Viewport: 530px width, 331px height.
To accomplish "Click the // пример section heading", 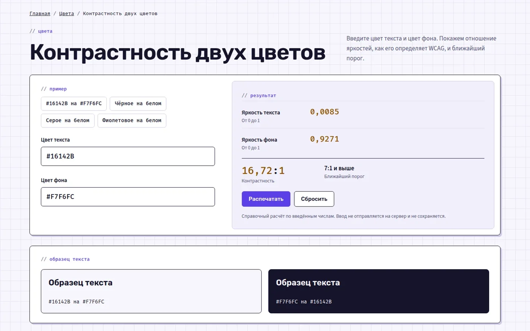I will 54,89.
